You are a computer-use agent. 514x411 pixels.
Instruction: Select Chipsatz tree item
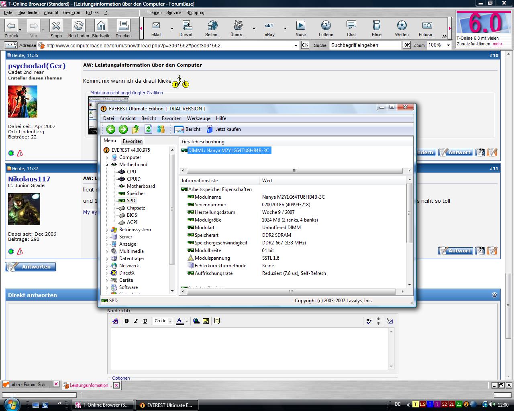point(136,208)
